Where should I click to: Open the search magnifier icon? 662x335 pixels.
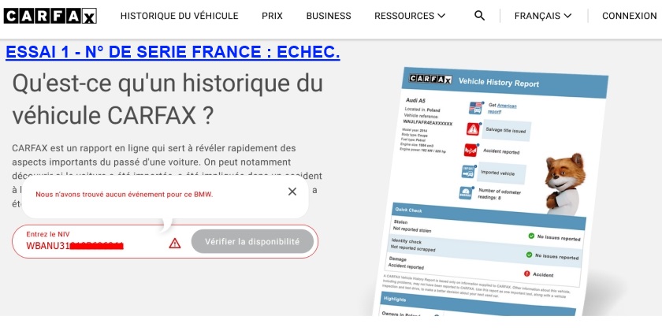tap(479, 16)
